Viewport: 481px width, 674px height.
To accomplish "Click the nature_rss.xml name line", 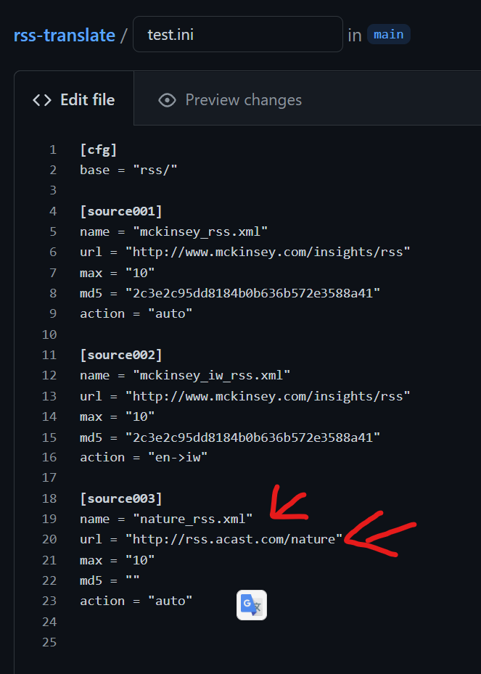I will 166,519.
